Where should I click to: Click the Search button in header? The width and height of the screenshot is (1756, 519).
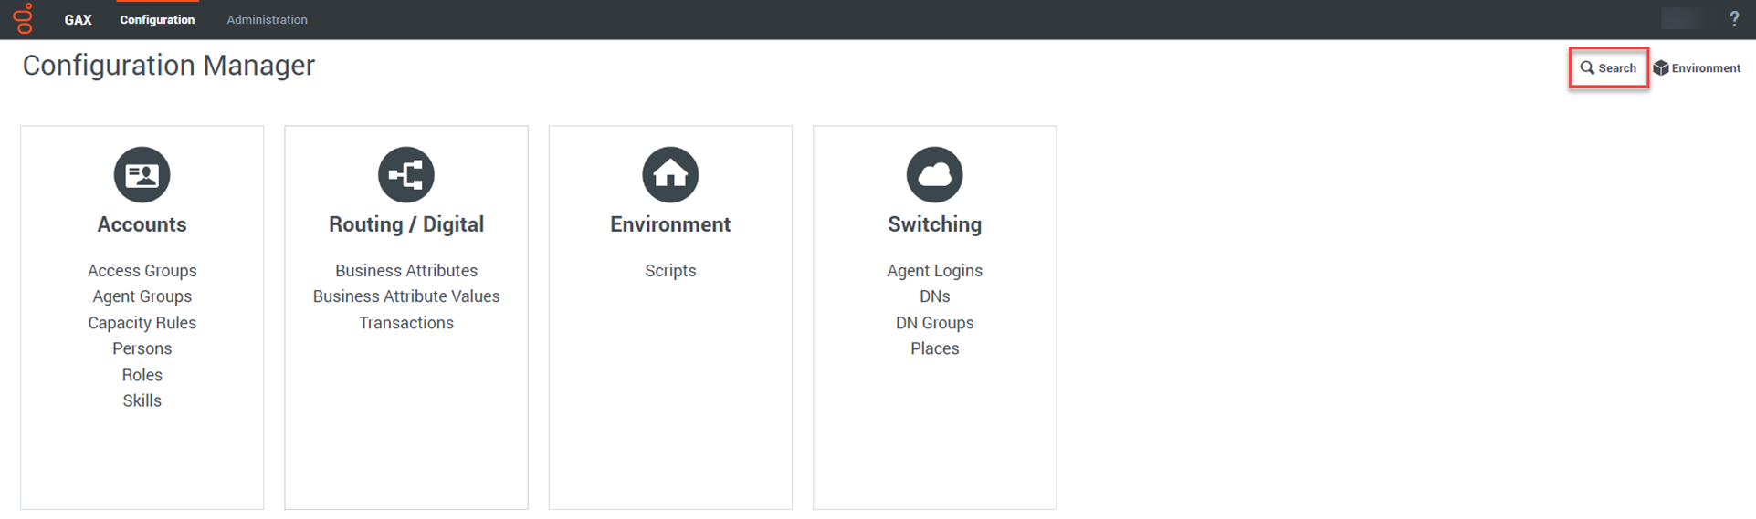point(1608,68)
